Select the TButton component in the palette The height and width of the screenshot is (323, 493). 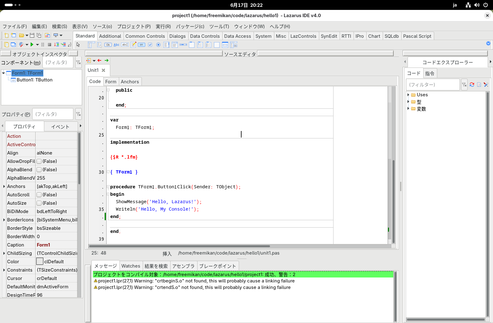(108, 45)
